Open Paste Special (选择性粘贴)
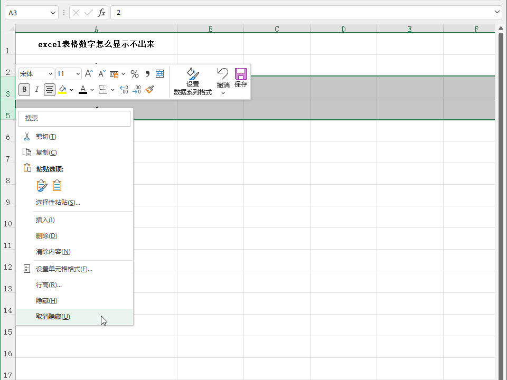 coord(74,203)
